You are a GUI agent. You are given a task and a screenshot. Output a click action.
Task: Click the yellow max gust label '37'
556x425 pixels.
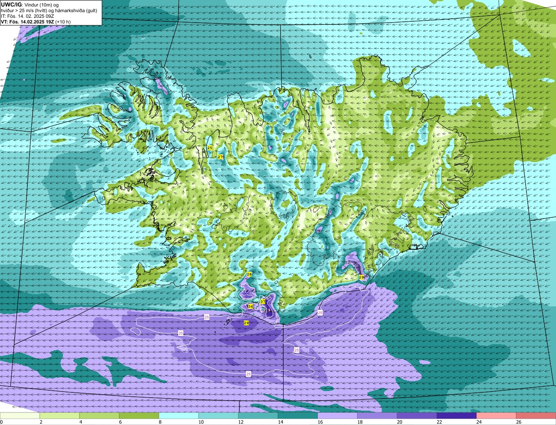point(263,302)
